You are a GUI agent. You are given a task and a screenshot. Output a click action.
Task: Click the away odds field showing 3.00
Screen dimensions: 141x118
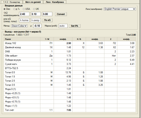point(47,14)
